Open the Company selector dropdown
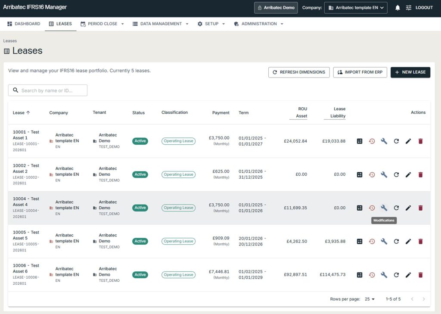441x314 pixels. [356, 8]
